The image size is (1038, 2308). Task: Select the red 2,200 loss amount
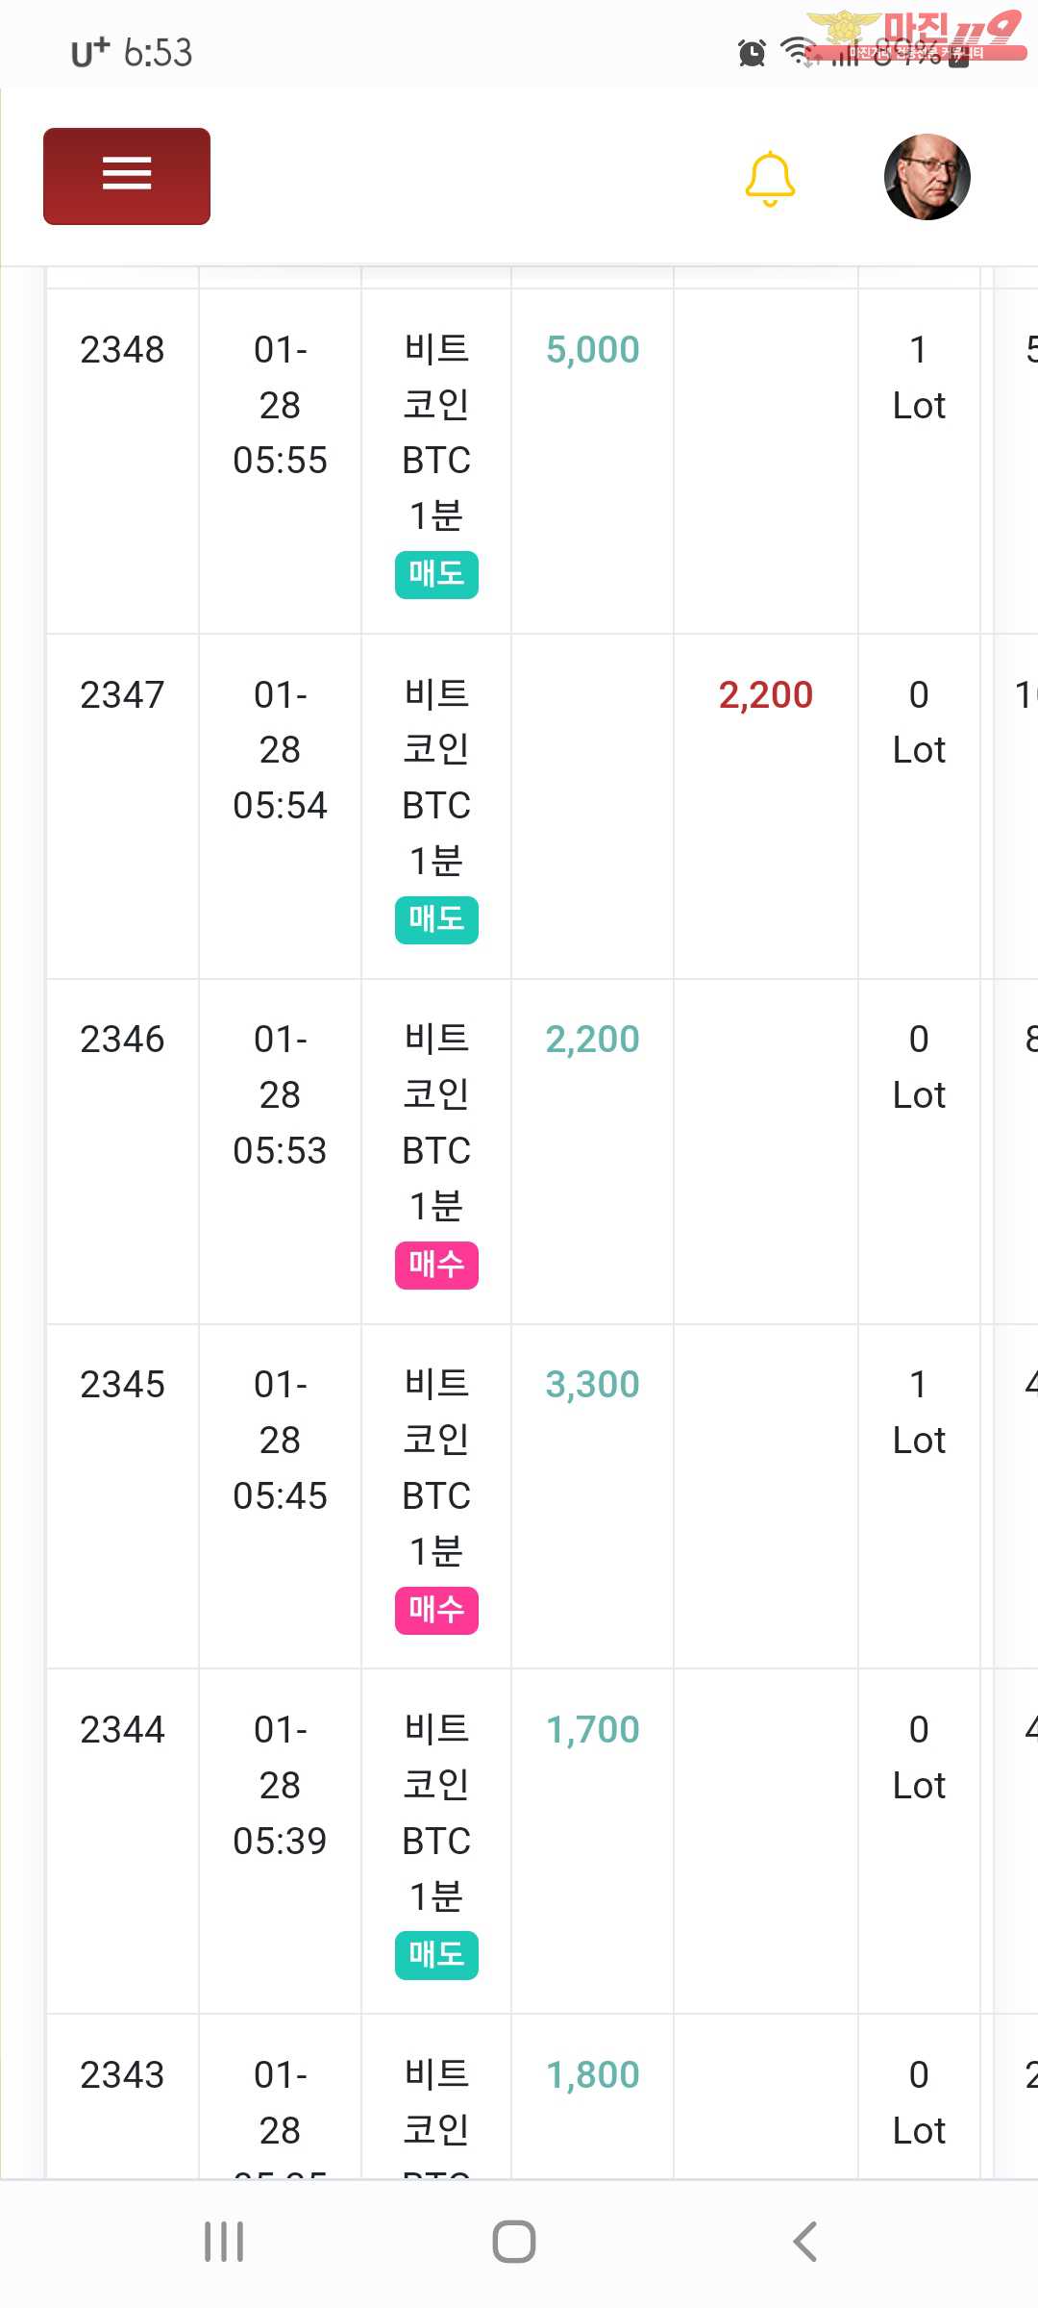click(x=765, y=695)
